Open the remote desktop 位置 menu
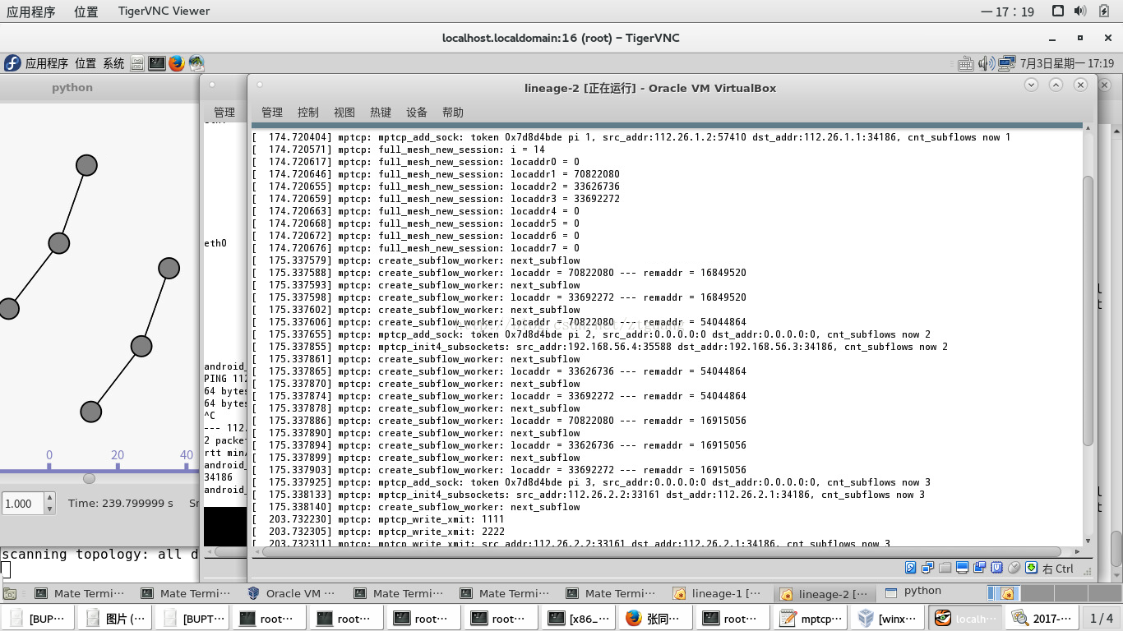Screen dimensions: 1123x631 pyautogui.click(x=85, y=63)
